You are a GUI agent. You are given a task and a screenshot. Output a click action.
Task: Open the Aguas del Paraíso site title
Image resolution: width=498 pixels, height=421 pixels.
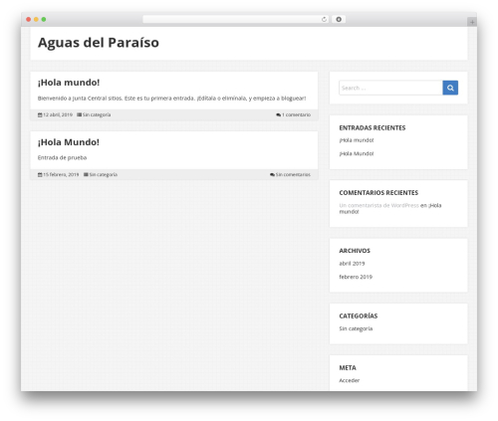[x=99, y=43]
